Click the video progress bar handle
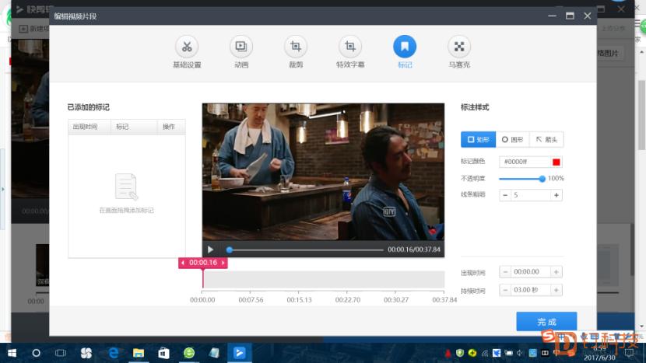The image size is (646, 363). coord(230,250)
